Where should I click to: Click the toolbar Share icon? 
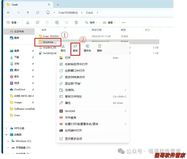[67, 22]
